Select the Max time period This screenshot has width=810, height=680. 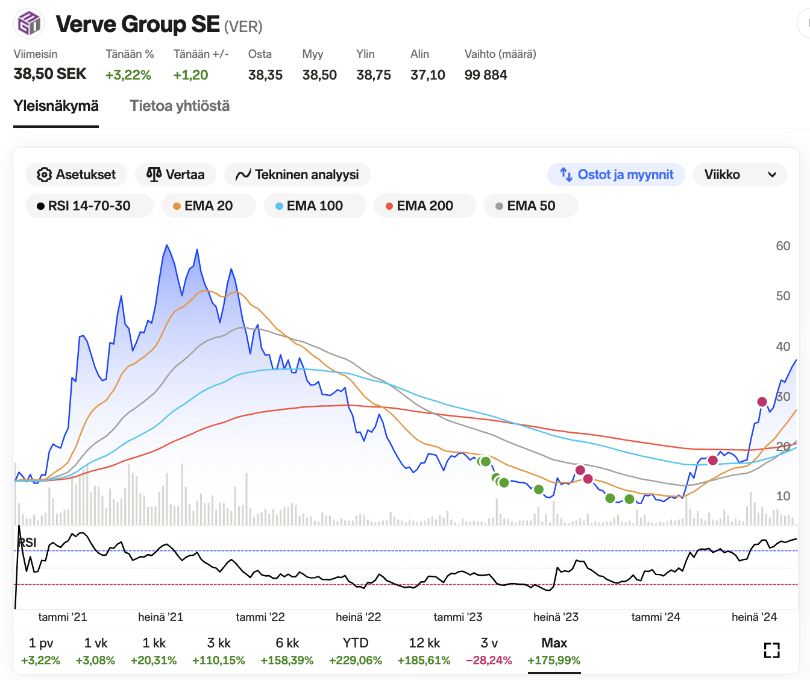554,650
